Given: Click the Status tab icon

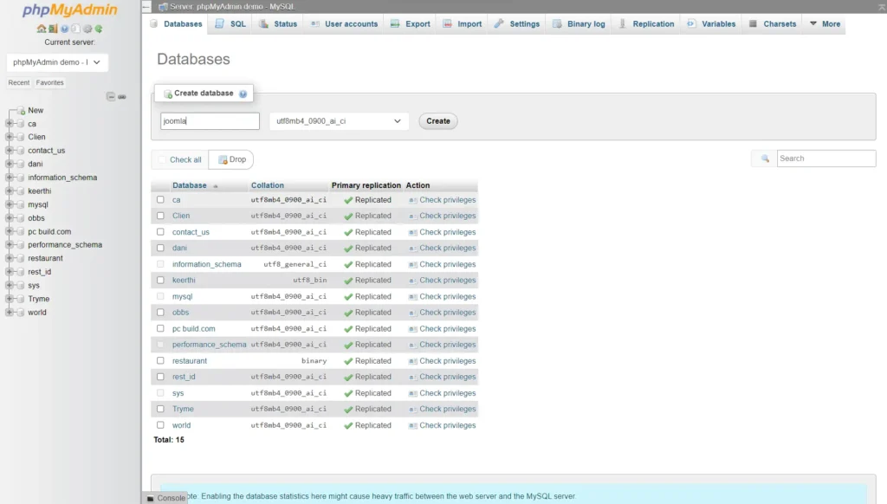Looking at the screenshot, I should (x=263, y=23).
